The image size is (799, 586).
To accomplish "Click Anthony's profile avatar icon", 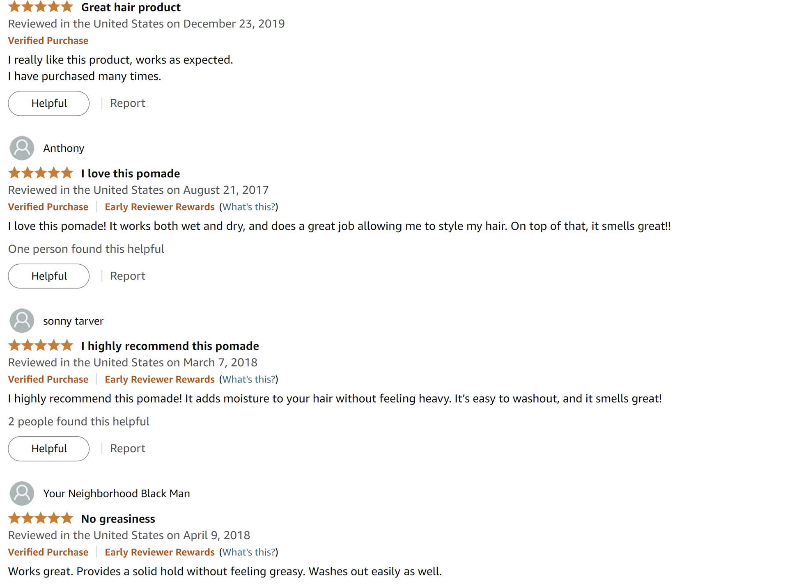I will (22, 148).
